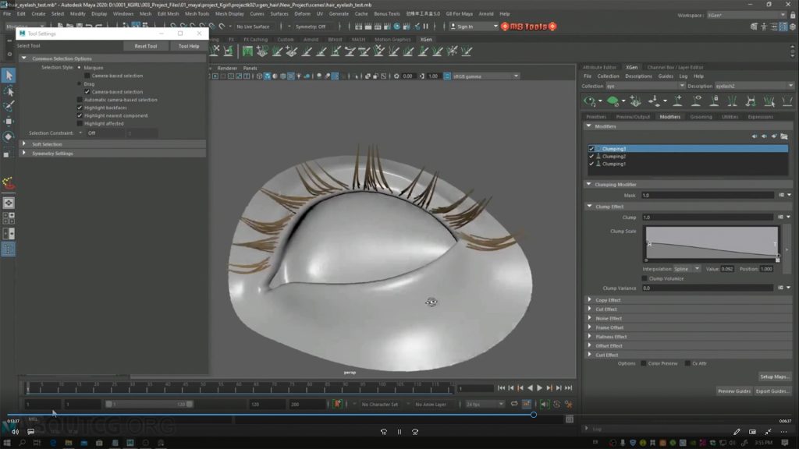The height and width of the screenshot is (449, 799).
Task: Select the Drag selection style radio
Action: [80, 83]
